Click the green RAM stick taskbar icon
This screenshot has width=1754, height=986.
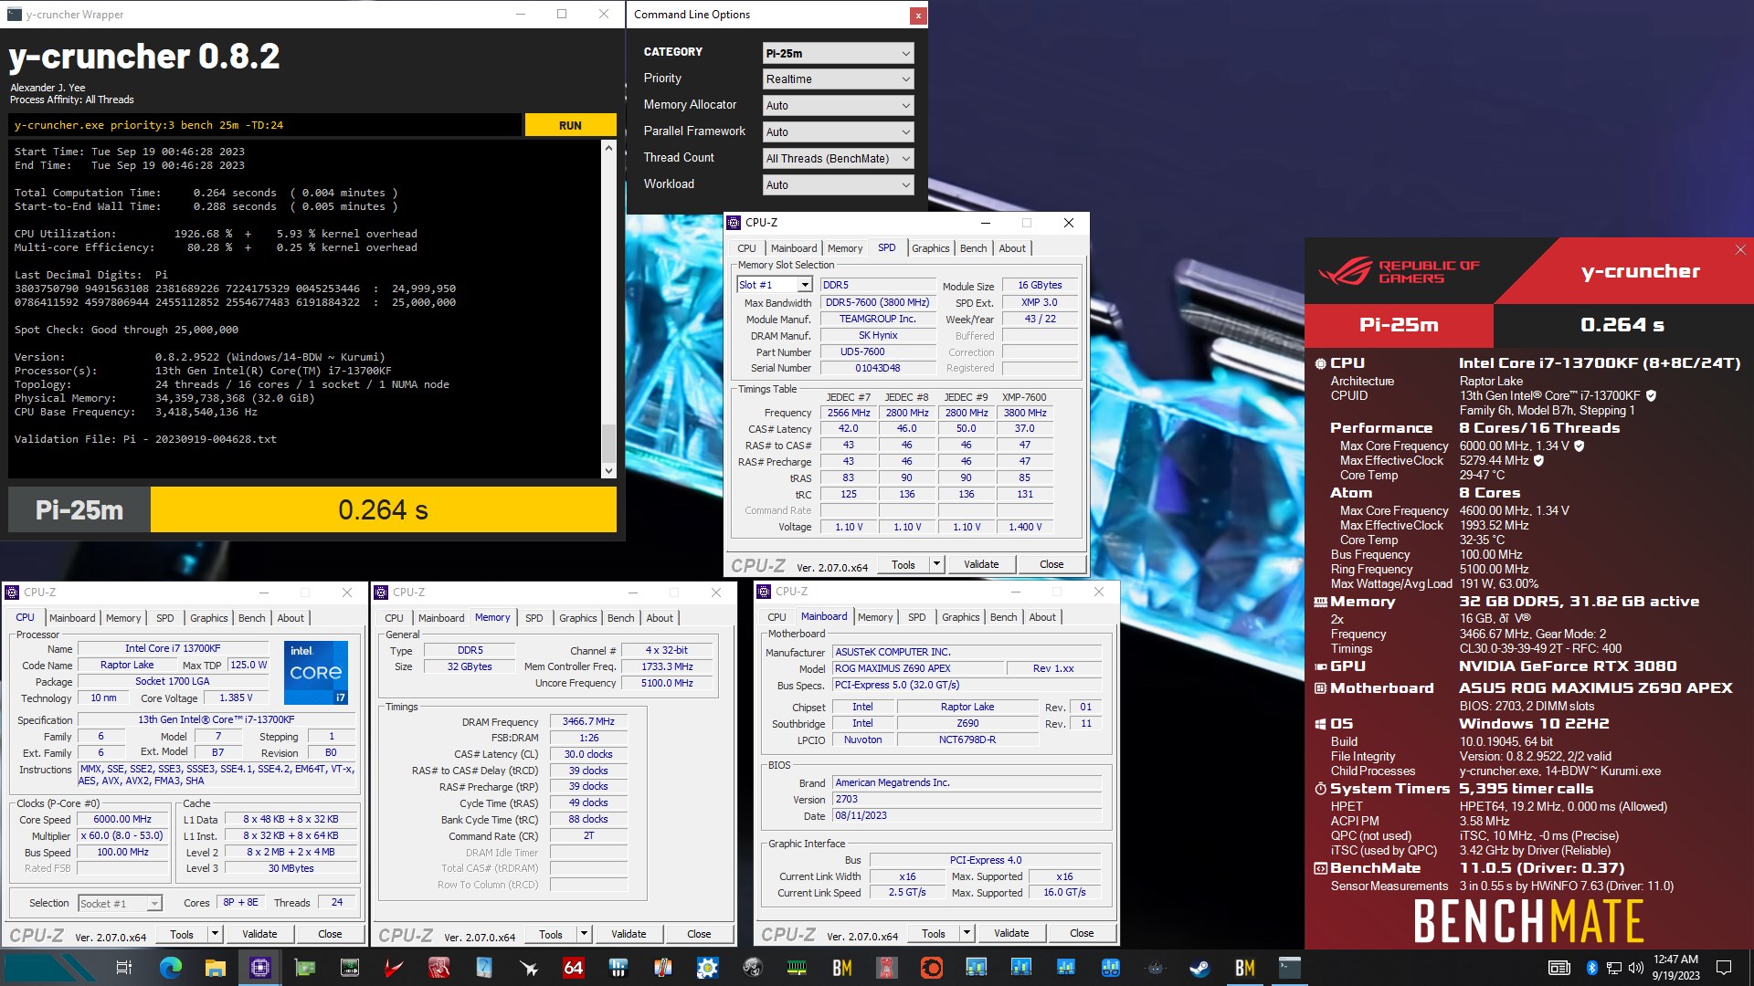tap(797, 968)
